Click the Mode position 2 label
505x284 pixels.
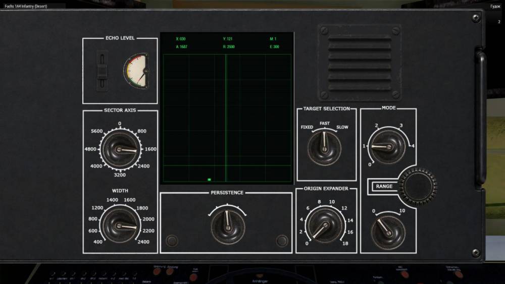[x=376, y=126]
